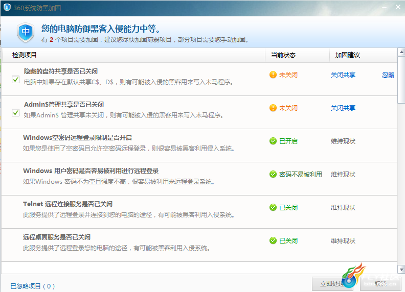Click 关闭共享 link for the Admin$ share

click(343, 108)
